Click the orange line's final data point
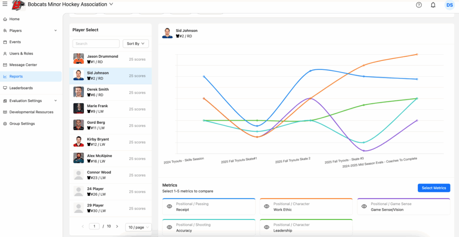459x237 pixels. click(417, 55)
